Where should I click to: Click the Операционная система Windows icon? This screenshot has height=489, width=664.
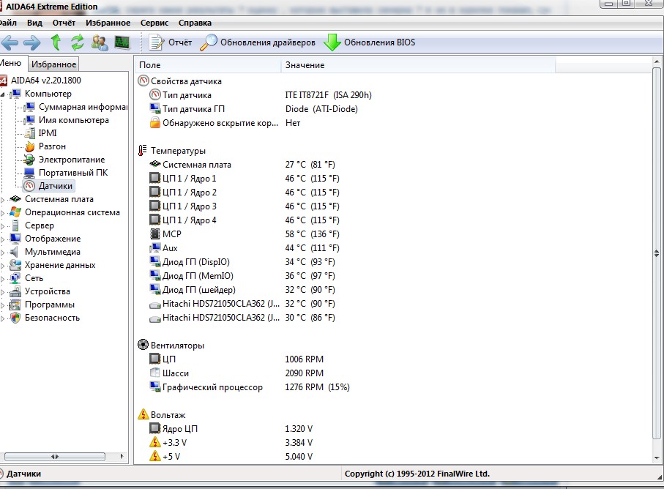[15, 212]
